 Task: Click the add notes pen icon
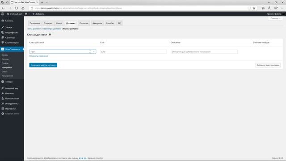click(x=269, y=8)
